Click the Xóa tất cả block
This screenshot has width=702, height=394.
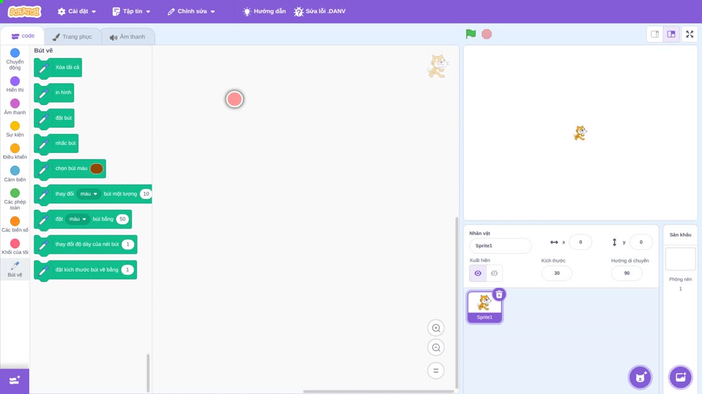(x=57, y=68)
